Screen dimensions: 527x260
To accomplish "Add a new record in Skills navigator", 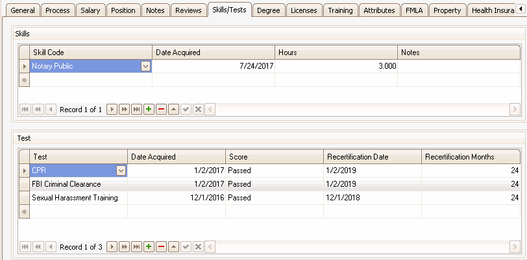I will (149, 110).
